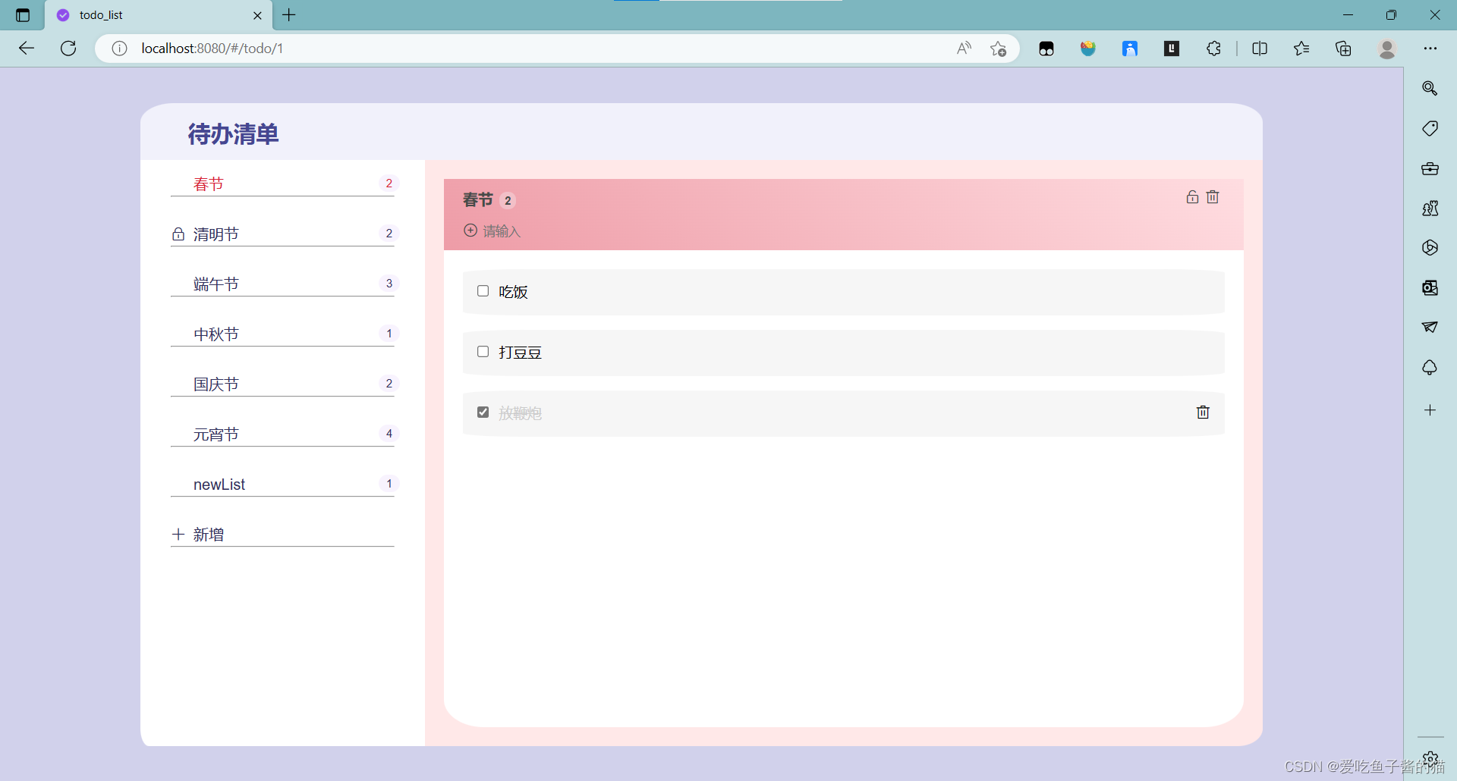Open Settings and more ellipsis menu
This screenshot has height=781, width=1457.
pyautogui.click(x=1430, y=49)
